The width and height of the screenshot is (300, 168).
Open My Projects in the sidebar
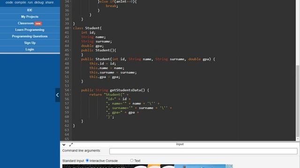coord(30,17)
